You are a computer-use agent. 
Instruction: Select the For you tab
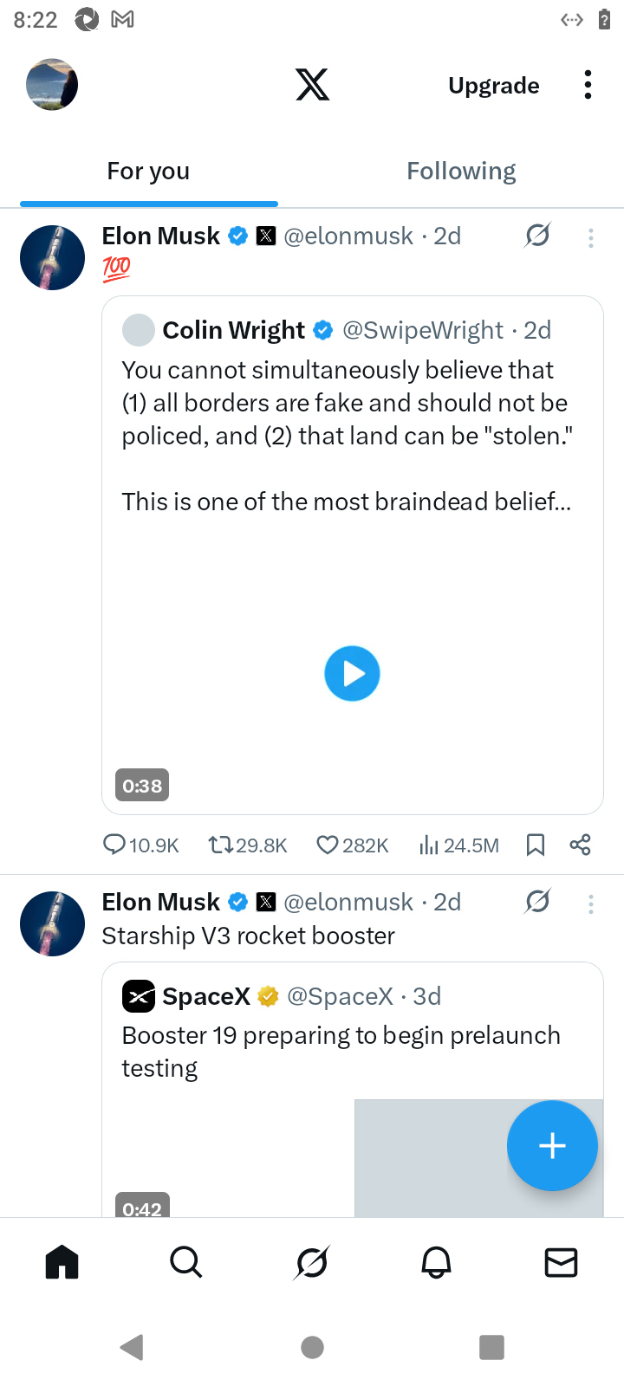click(x=148, y=172)
